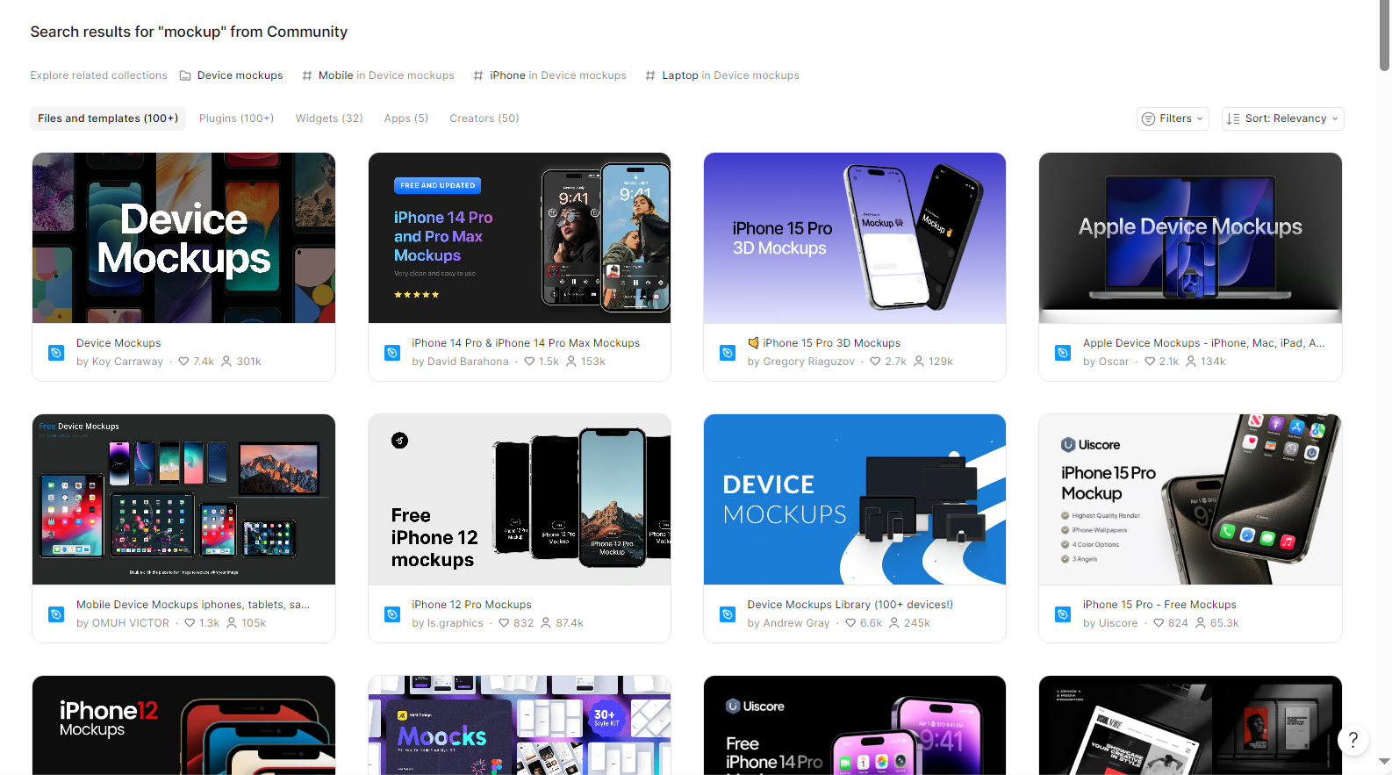This screenshot has height=775, width=1392.
Task: Open the Moocks thumbnail
Action: coord(520,725)
